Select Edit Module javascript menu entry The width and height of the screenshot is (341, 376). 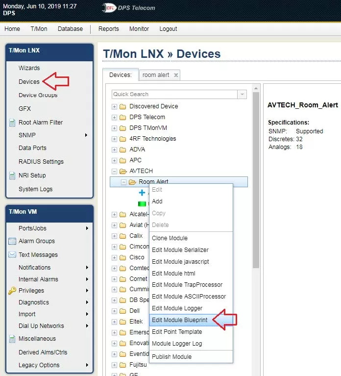click(191, 262)
